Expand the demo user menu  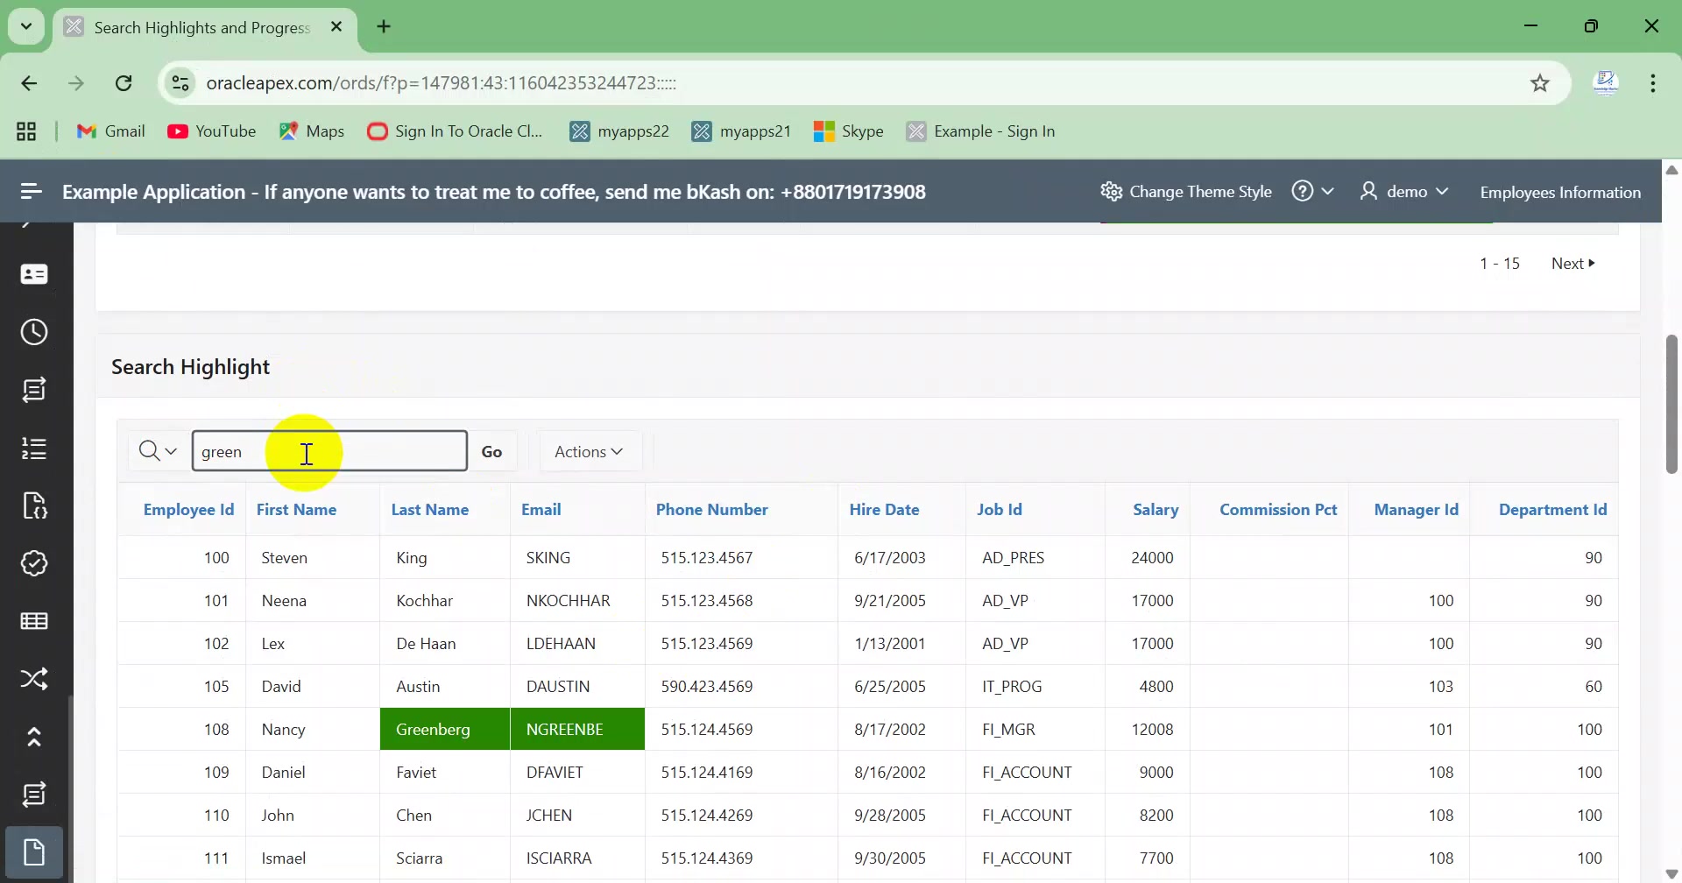pyautogui.click(x=1404, y=191)
